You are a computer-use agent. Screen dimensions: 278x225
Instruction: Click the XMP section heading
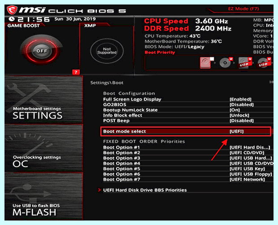[90, 26]
